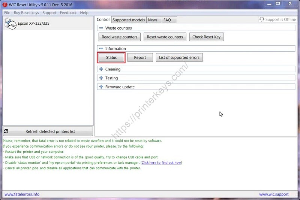The height and width of the screenshot is (200, 300).
Task: Click the Report button
Action: 140,58
